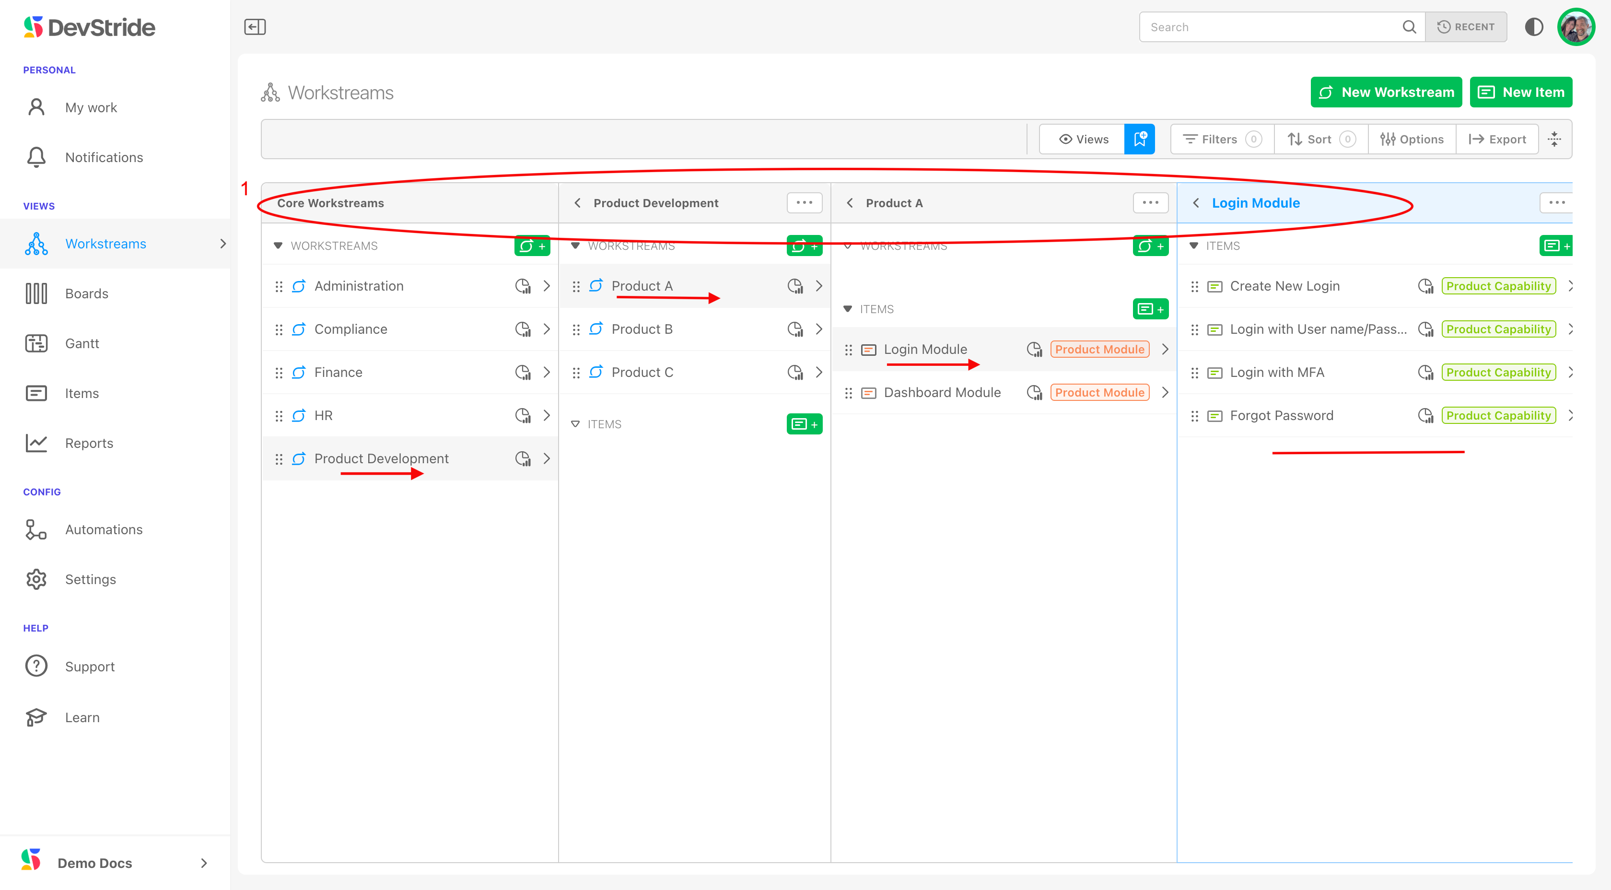Screen dimensions: 1611x890
Task: Open the Administration workstream report icon
Action: pyautogui.click(x=522, y=286)
